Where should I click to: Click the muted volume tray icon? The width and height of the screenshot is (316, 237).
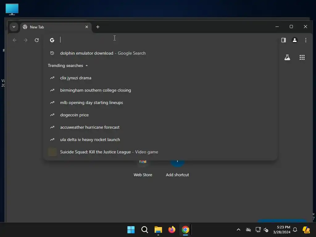[266, 230]
